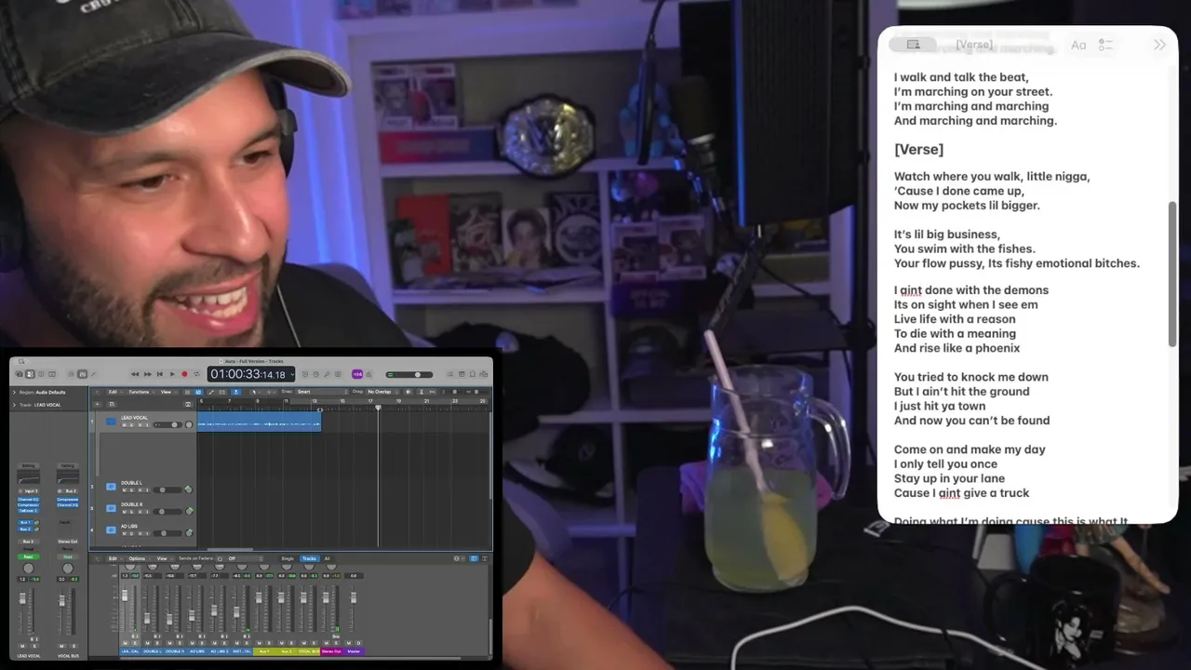Screen dimensions: 1191x670
Task: Open the Note Pad icon
Action: point(463,374)
